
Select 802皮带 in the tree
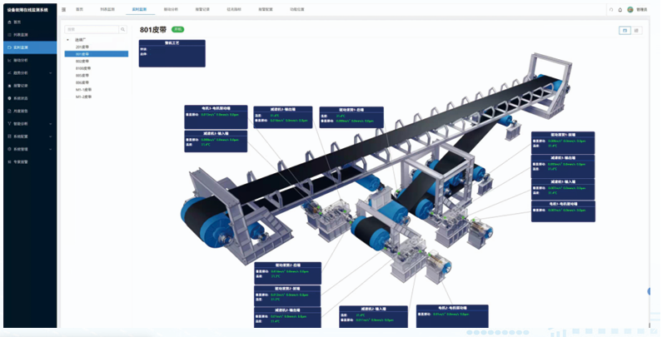tap(82, 62)
